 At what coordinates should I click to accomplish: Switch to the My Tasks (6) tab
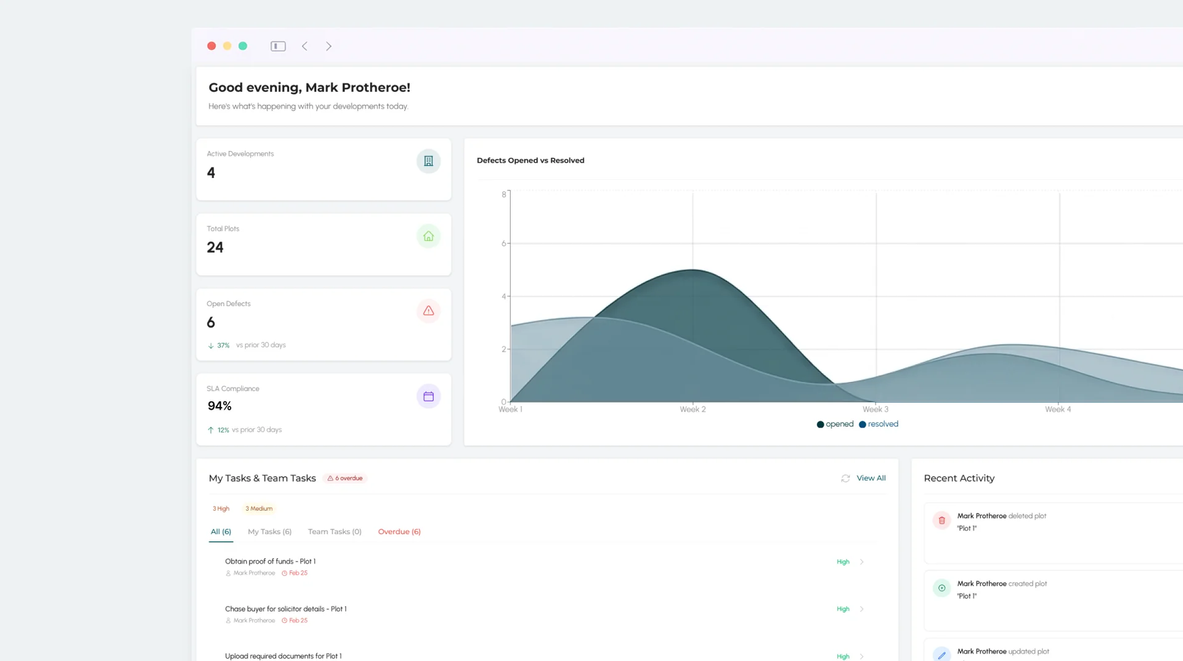click(270, 532)
